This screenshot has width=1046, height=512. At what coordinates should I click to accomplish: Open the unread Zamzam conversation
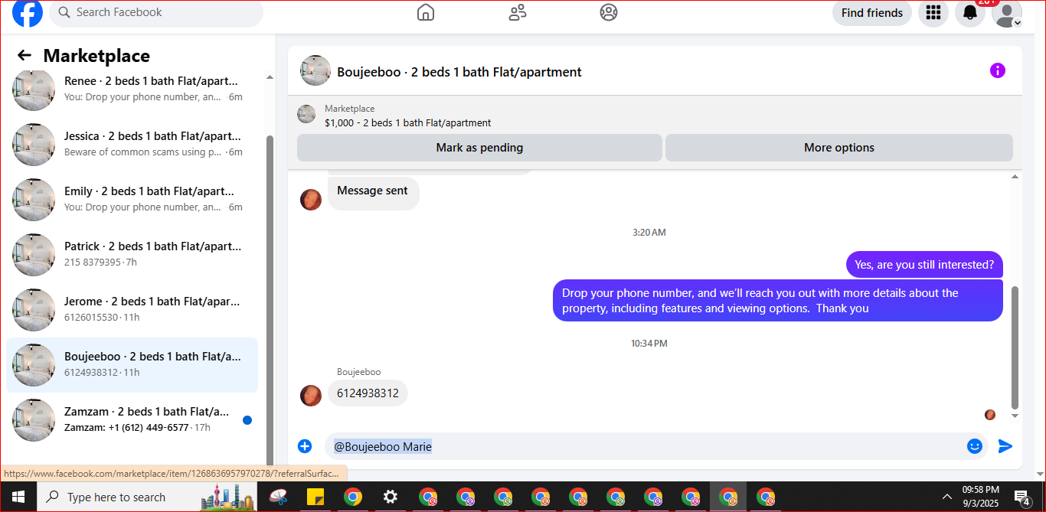point(132,419)
